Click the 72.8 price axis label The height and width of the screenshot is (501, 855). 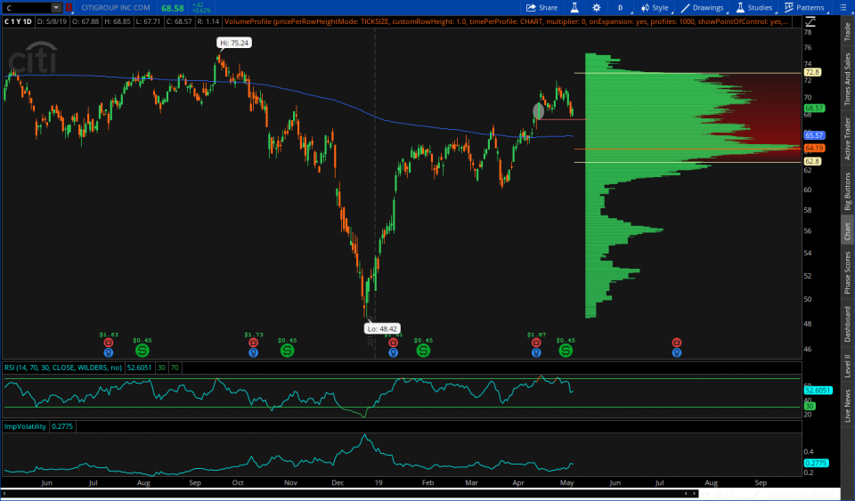[x=812, y=72]
